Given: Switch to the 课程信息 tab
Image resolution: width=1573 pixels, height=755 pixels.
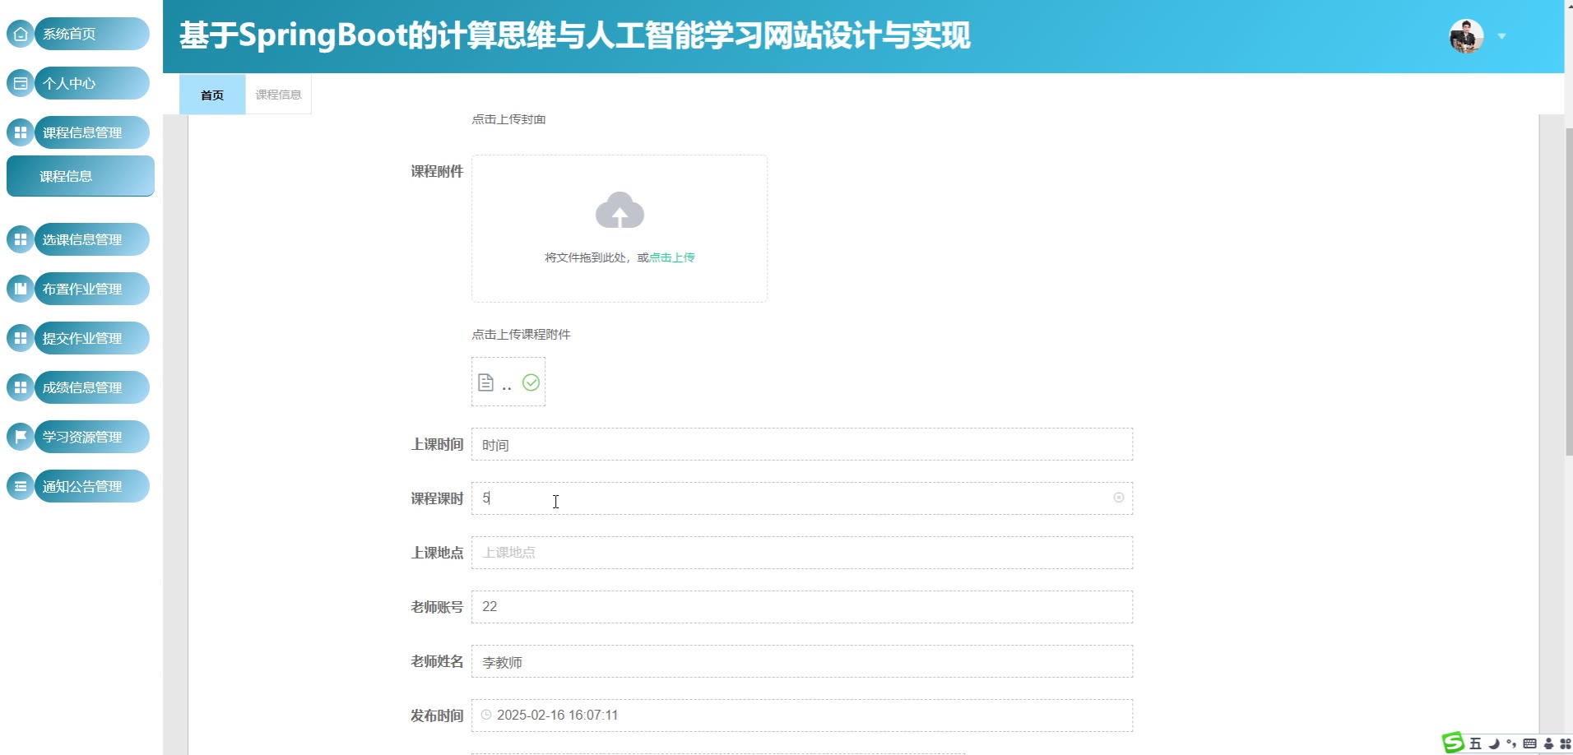Looking at the screenshot, I should coord(278,95).
